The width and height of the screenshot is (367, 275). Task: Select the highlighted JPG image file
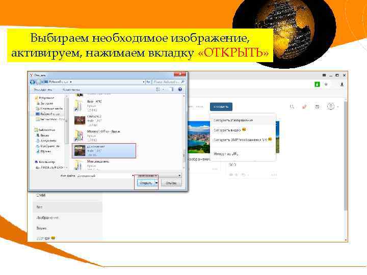click(104, 151)
